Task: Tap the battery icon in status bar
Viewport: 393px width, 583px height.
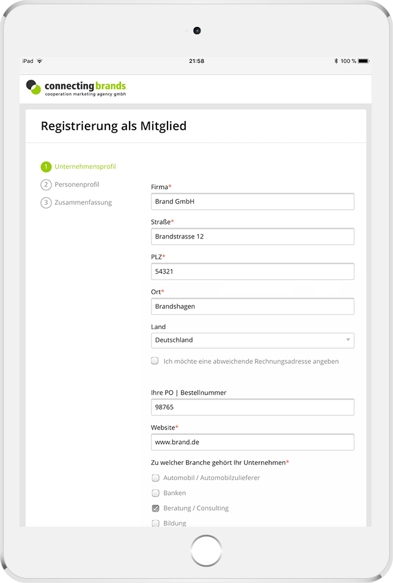Action: [364, 61]
